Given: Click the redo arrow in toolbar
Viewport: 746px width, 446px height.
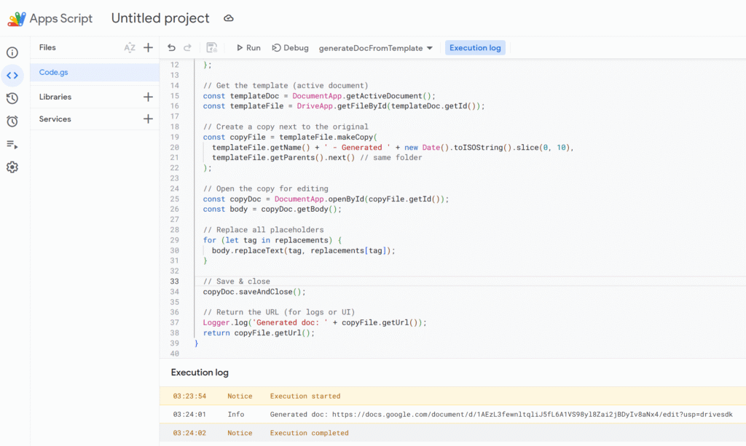Looking at the screenshot, I should 187,48.
